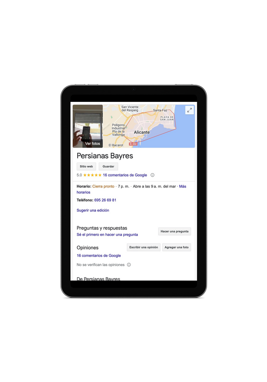Click Sé el primero en hacer una pregunta
The width and height of the screenshot is (267, 382).
[x=107, y=235]
